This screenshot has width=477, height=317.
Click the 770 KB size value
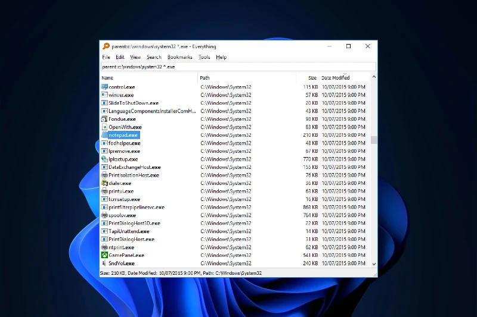(x=310, y=159)
